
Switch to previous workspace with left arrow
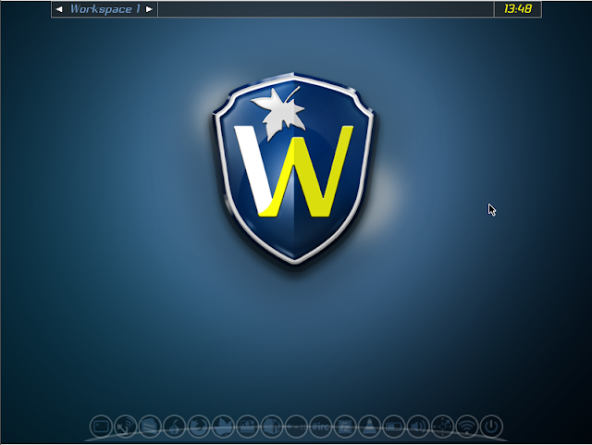[59, 9]
